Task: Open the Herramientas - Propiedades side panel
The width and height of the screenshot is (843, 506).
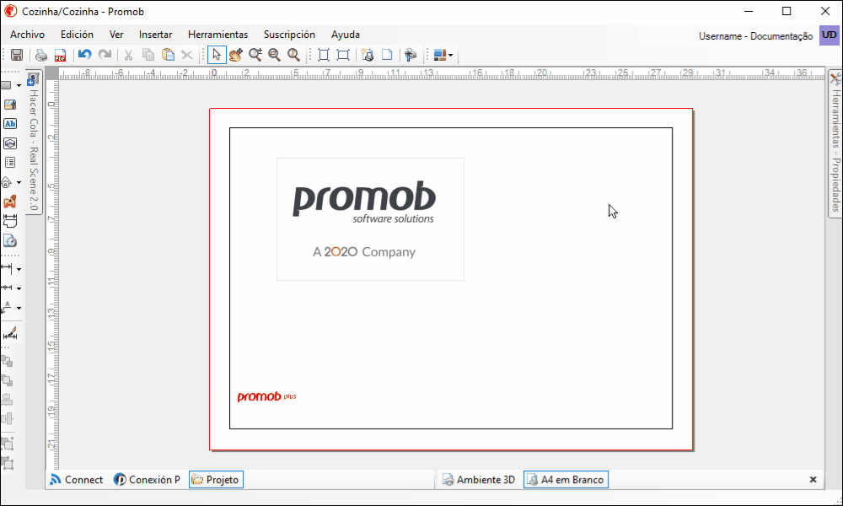Action: pyautogui.click(x=835, y=143)
